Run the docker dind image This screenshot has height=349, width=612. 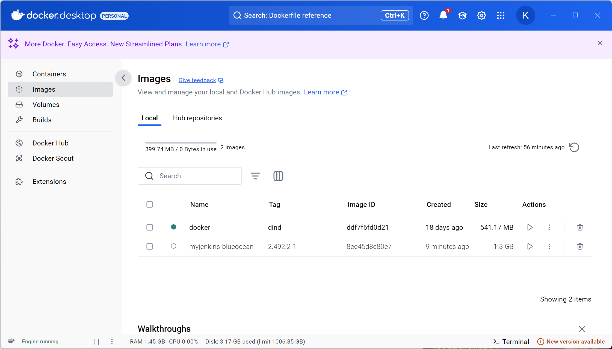click(530, 227)
